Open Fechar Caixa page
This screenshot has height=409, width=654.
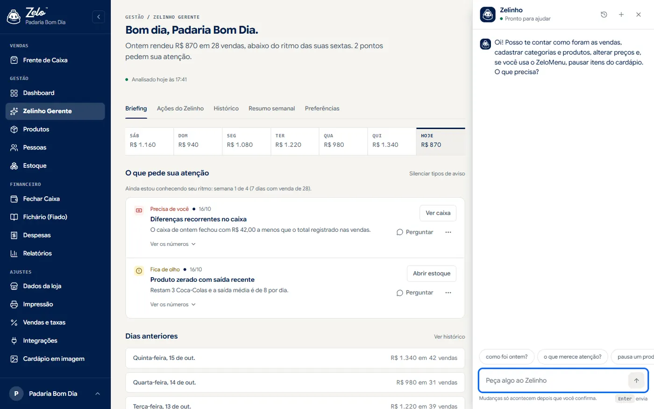[x=55, y=199]
